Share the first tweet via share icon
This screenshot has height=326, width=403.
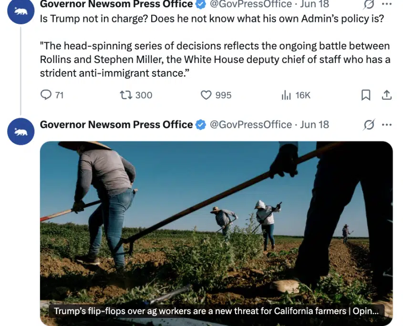pos(387,95)
